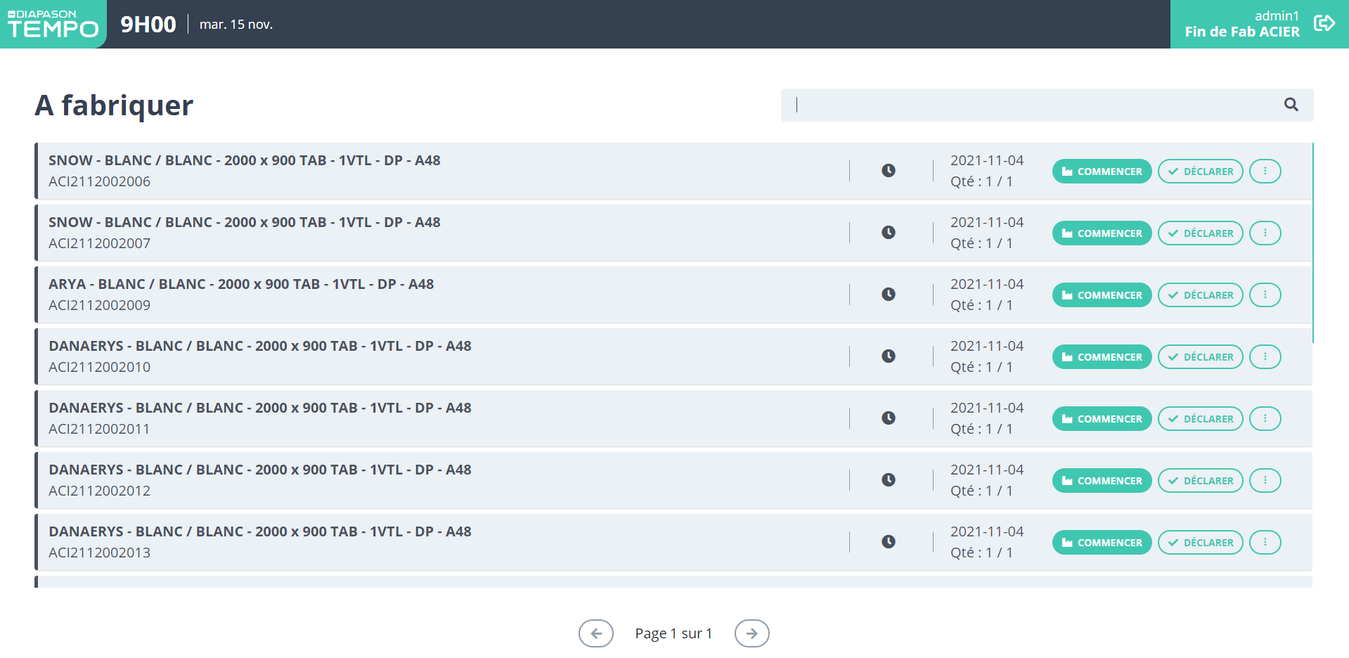
Task: Open the DANAERYS order row ACI2112002012
Action: (422, 480)
